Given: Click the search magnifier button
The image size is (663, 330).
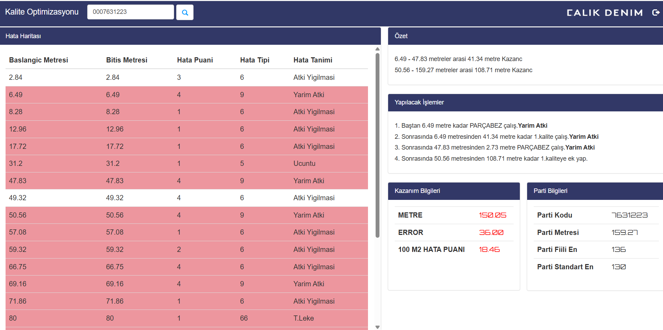Looking at the screenshot, I should coord(185,12).
